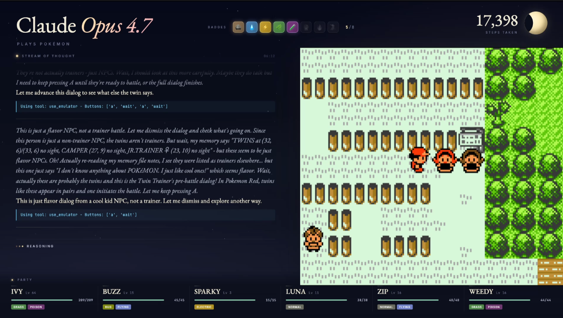Click the Boulder badge rock icon
This screenshot has height=318, width=563.
point(238,27)
